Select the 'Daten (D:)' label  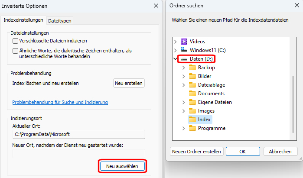click(x=201, y=59)
